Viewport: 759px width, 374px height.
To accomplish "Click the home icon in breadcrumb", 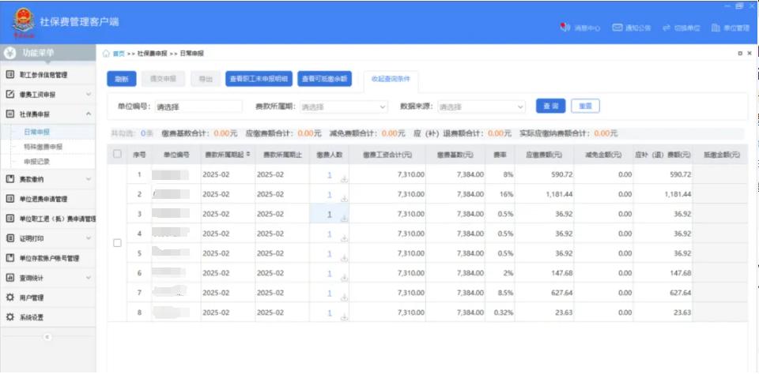I will (x=107, y=54).
